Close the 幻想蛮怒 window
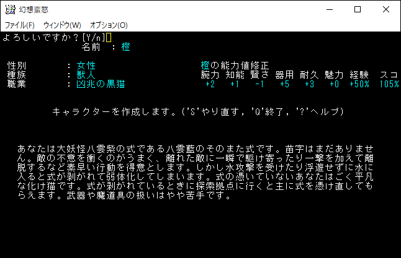The height and width of the screenshot is (258, 401). [386, 10]
